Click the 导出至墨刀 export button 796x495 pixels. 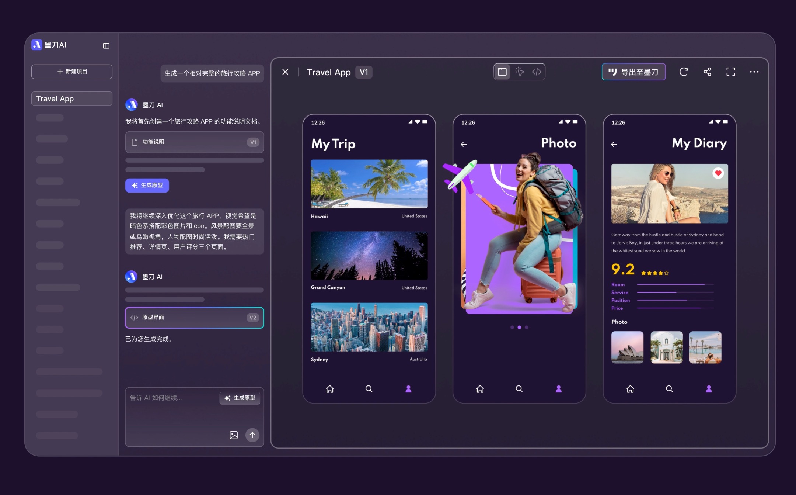point(633,72)
